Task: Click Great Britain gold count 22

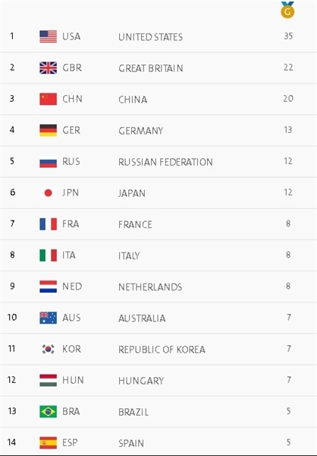Action: (x=288, y=68)
